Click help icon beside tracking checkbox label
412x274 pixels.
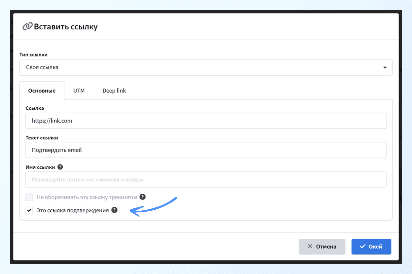point(142,197)
